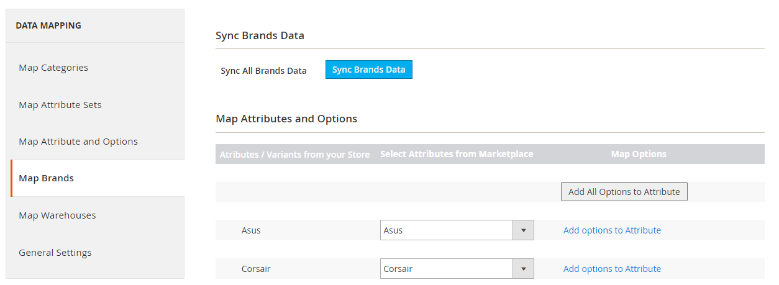This screenshot has width=779, height=285.
Task: Click Add options to Attribute for Corsair
Action: tap(612, 269)
